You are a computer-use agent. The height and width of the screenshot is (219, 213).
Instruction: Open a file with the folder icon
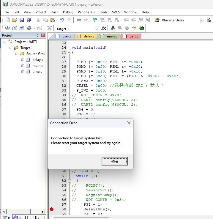pyautogui.click(x=15, y=20)
